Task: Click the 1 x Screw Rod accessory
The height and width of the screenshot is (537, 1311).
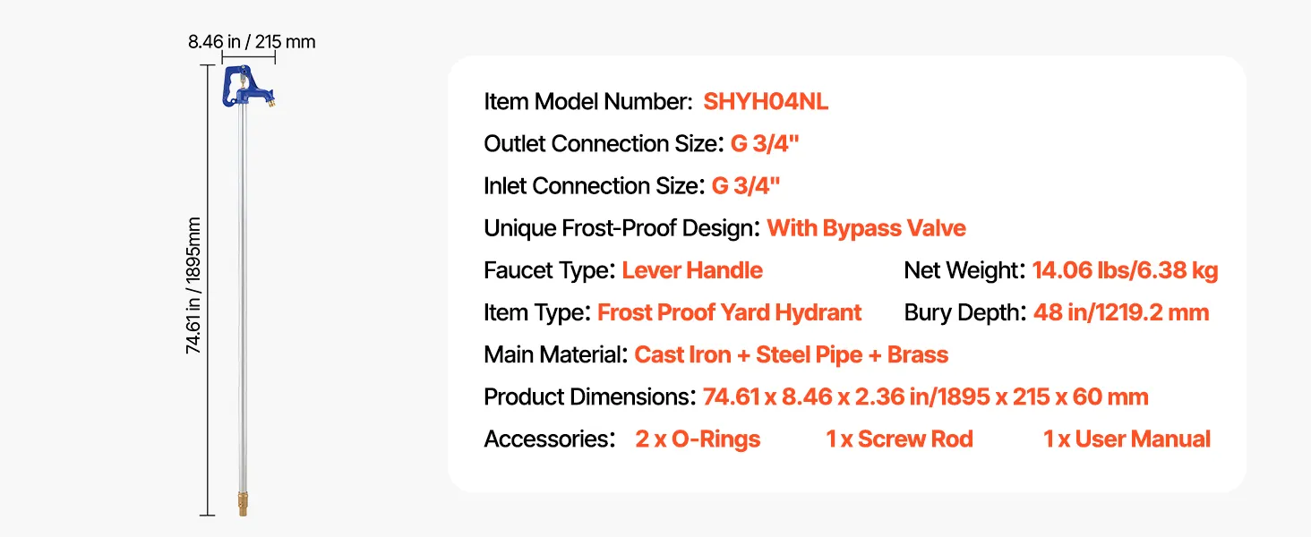Action: tap(899, 439)
